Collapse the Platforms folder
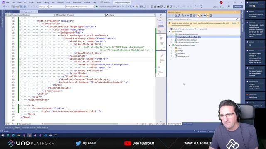 (x=170, y=31)
